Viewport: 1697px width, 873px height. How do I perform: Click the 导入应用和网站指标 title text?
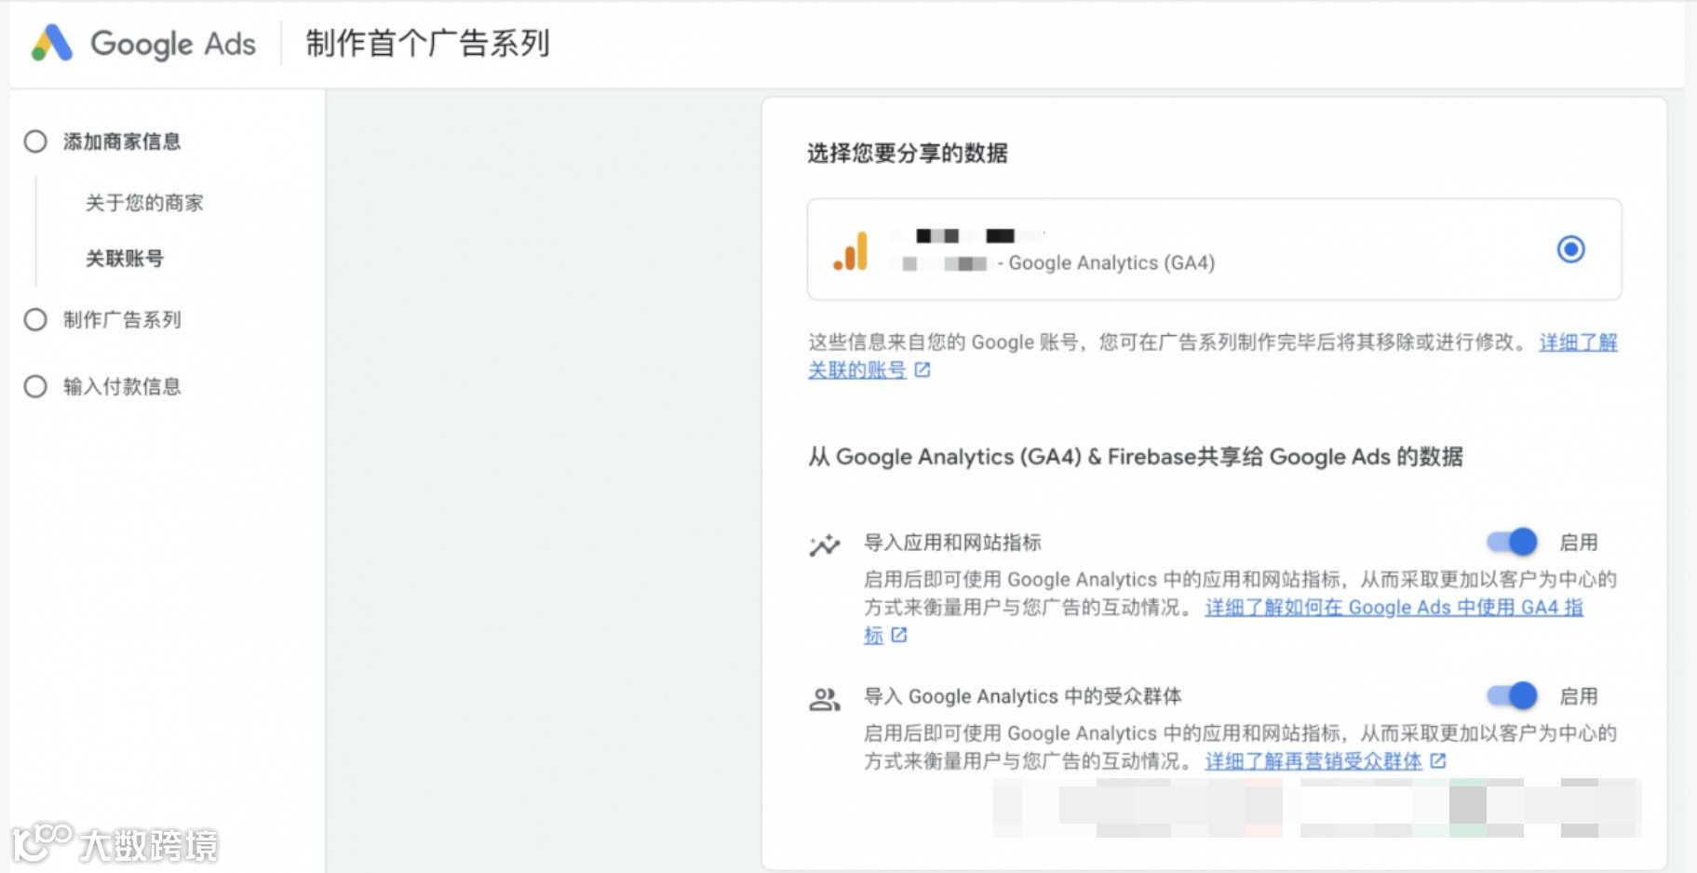click(952, 543)
